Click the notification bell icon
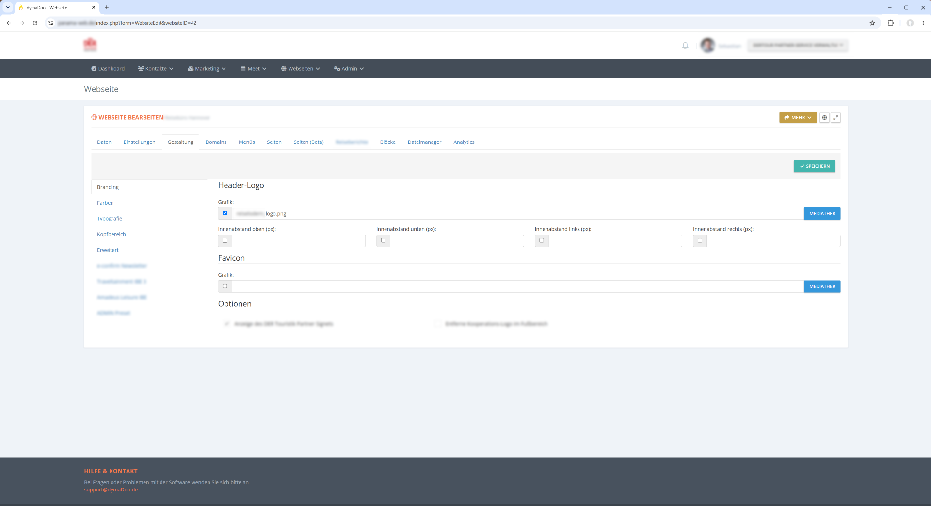Image resolution: width=931 pixels, height=506 pixels. [685, 46]
